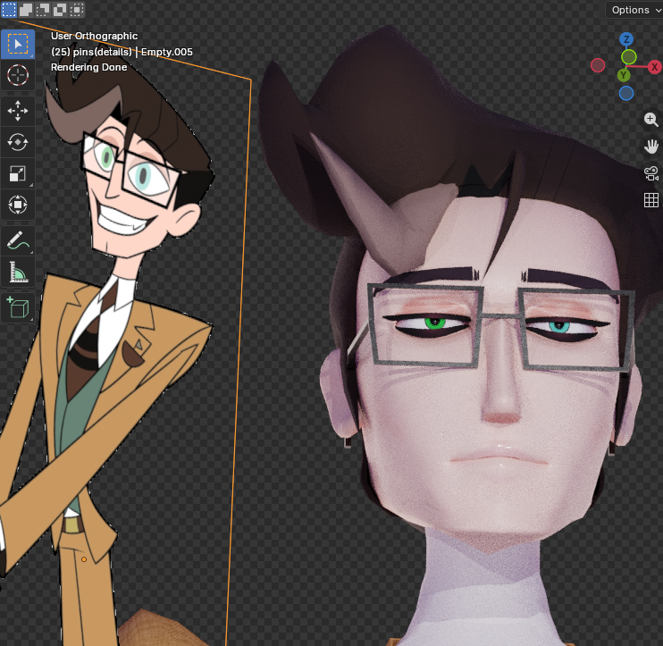The image size is (663, 646).
Task: Click the Y axis on navigation gizmo
Action: [x=624, y=76]
